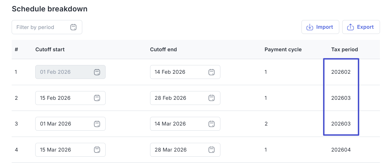Select the 01 Mar 2026 cutoff start field
Viewport: 390px width, 167px height.
tap(62, 124)
